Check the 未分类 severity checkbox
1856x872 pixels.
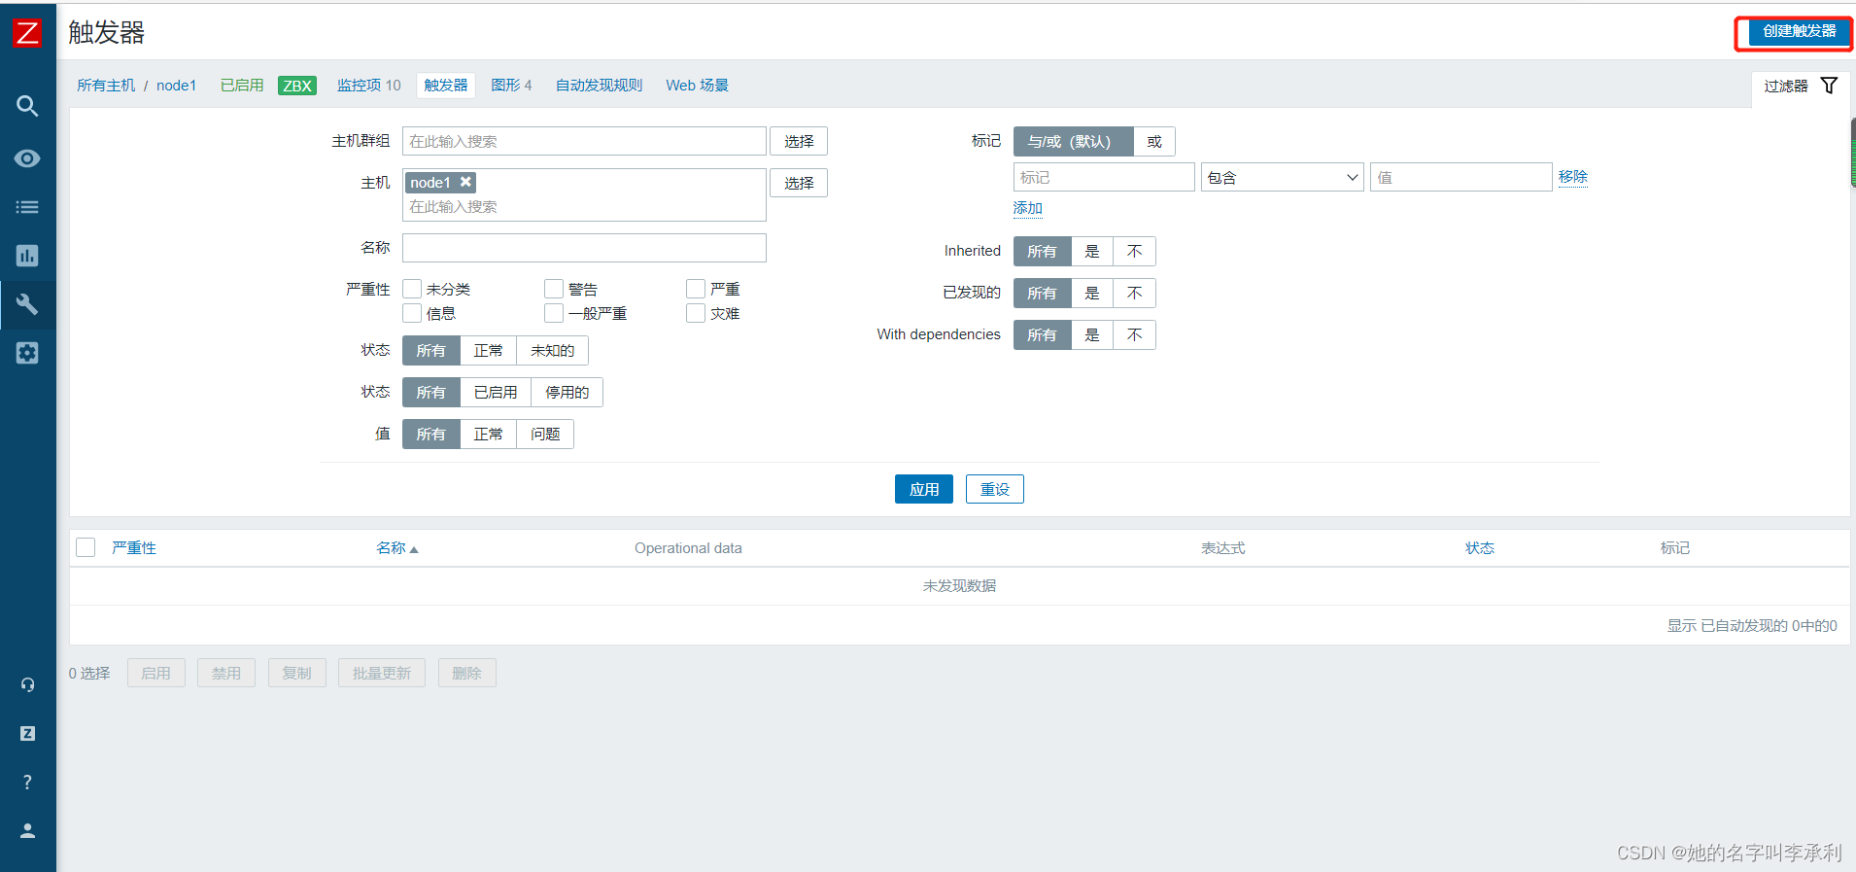coord(412,289)
